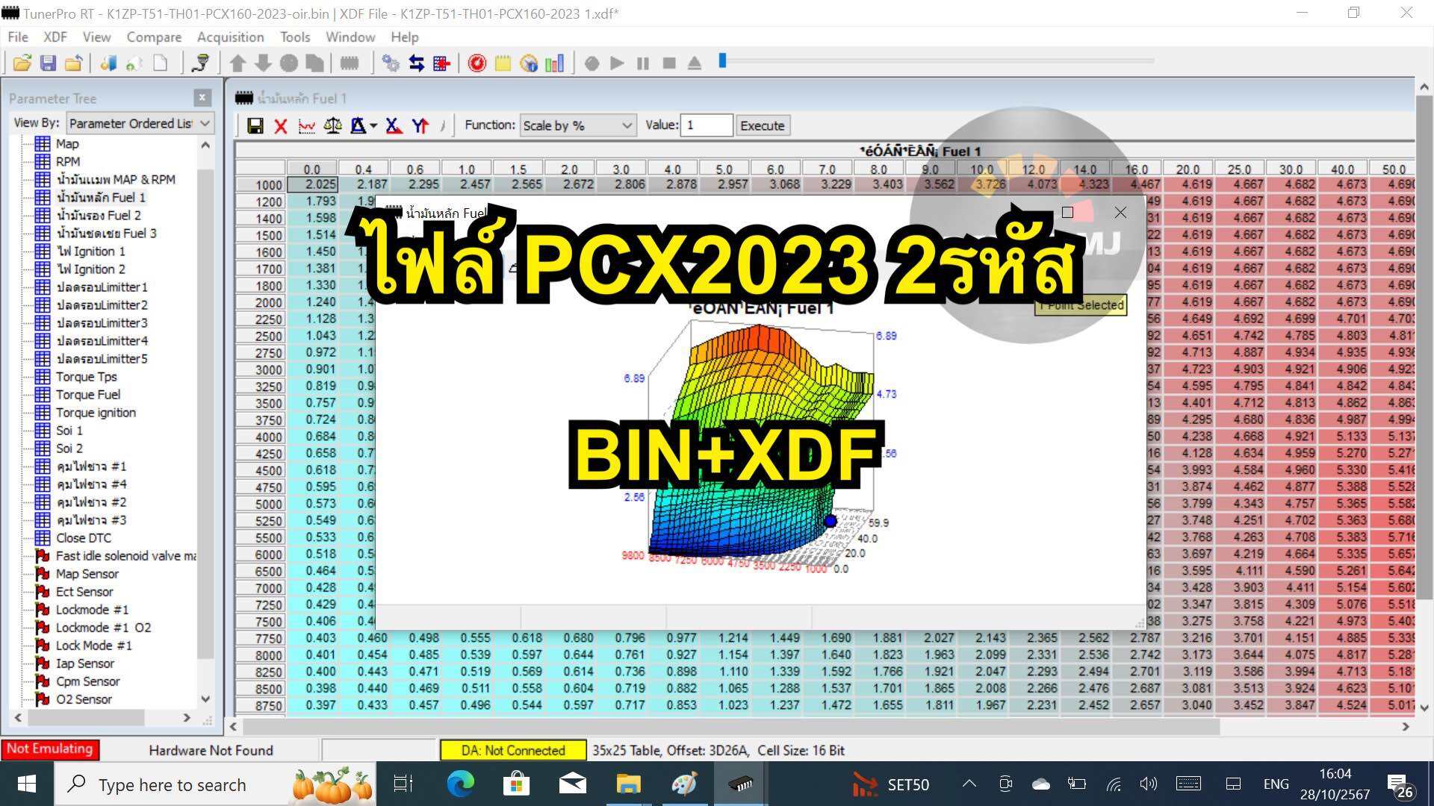Open Microsoft Edge from the taskbar
The width and height of the screenshot is (1434, 806).
460,784
